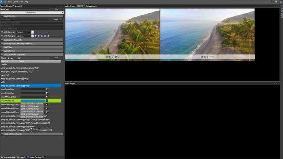Select the Match All radio button
This screenshot has width=283, height=159.
tap(15, 58)
